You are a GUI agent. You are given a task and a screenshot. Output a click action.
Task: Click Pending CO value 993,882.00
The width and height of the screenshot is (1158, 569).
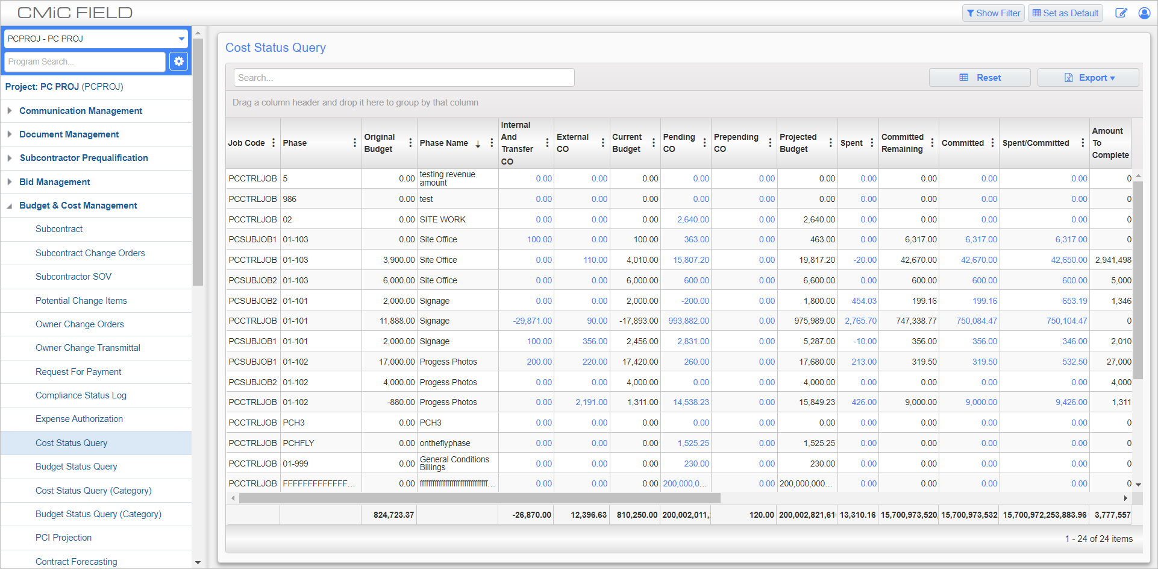[689, 321]
